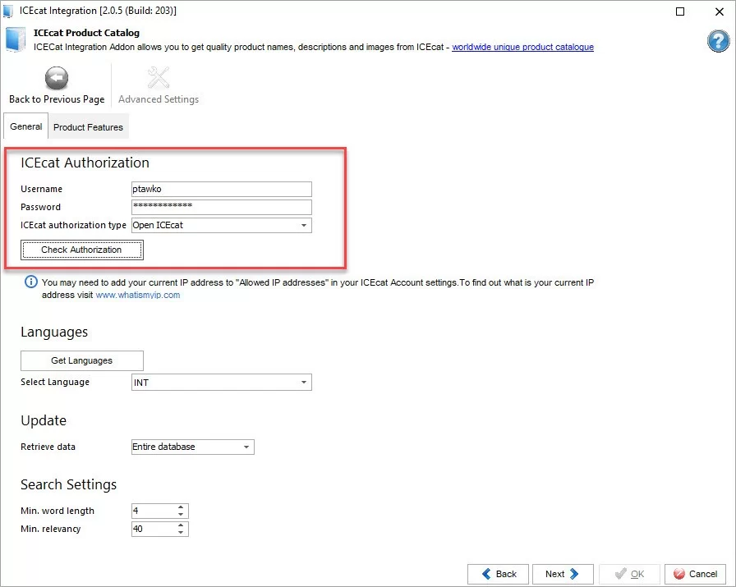Expand the Retrieve data dropdown
This screenshot has height=587, width=736.
point(246,447)
